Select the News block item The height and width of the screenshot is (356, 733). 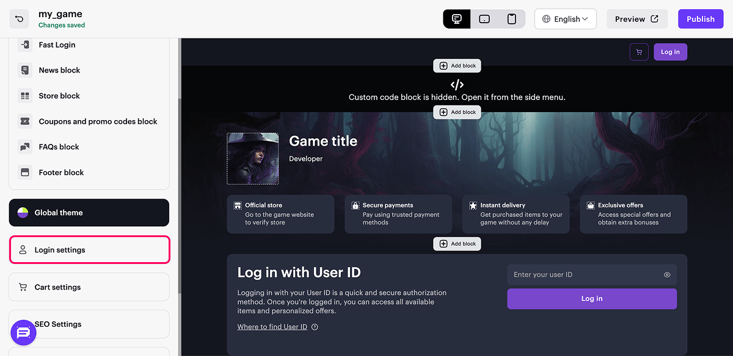tap(59, 70)
